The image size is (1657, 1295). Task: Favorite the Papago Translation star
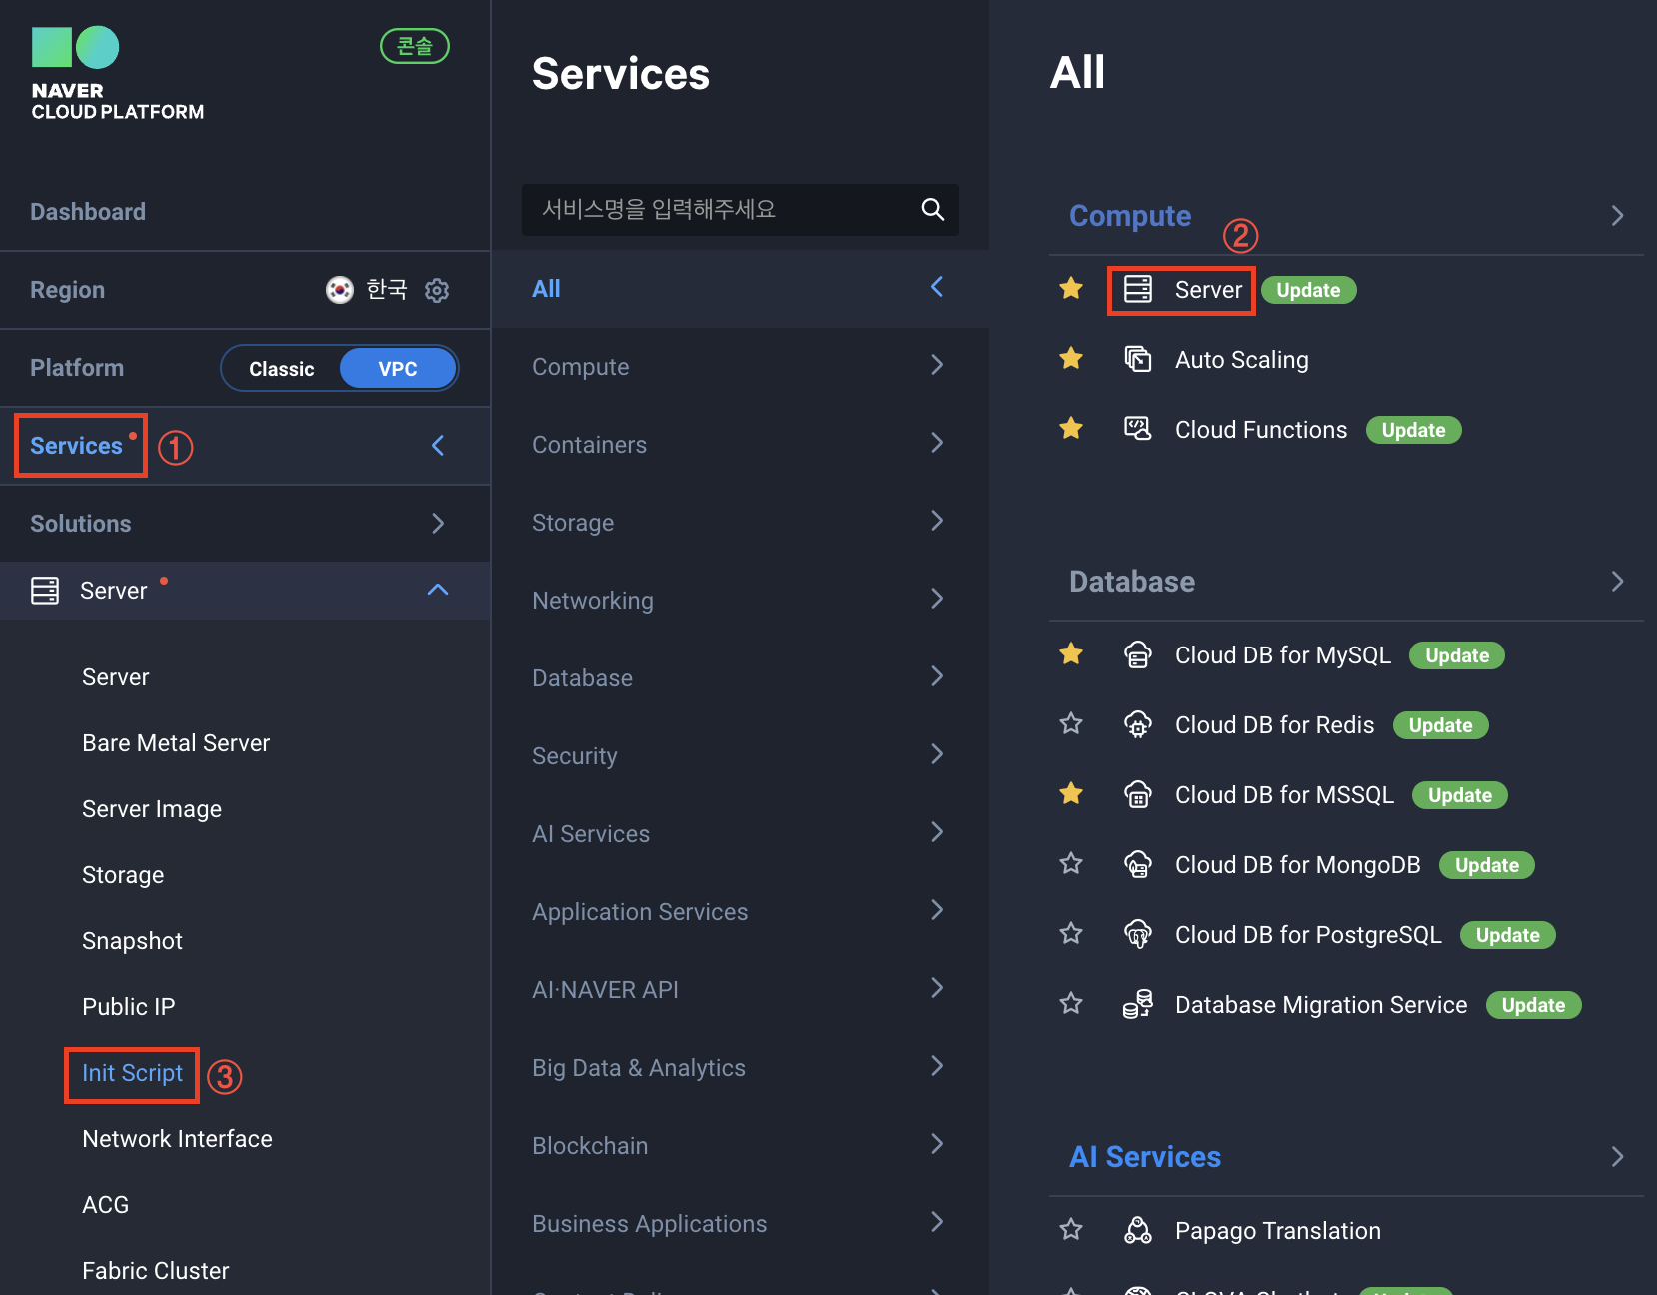point(1071,1229)
